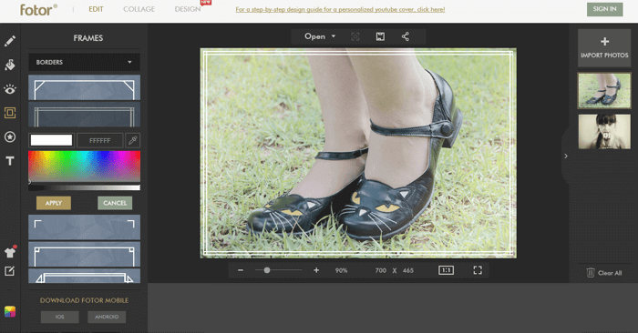Collapse the right photo panel arrow
Screen dimensions: 638x333
click(x=566, y=156)
